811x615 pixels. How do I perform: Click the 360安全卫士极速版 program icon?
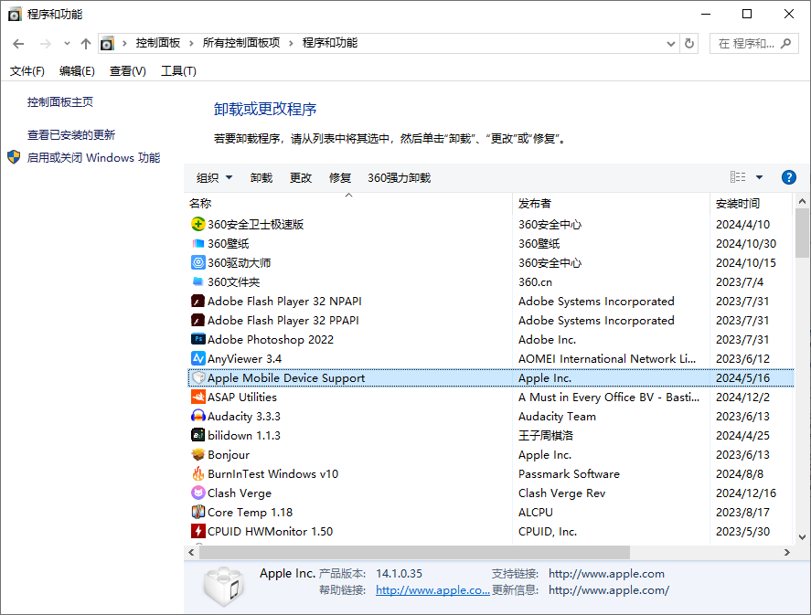(x=197, y=224)
